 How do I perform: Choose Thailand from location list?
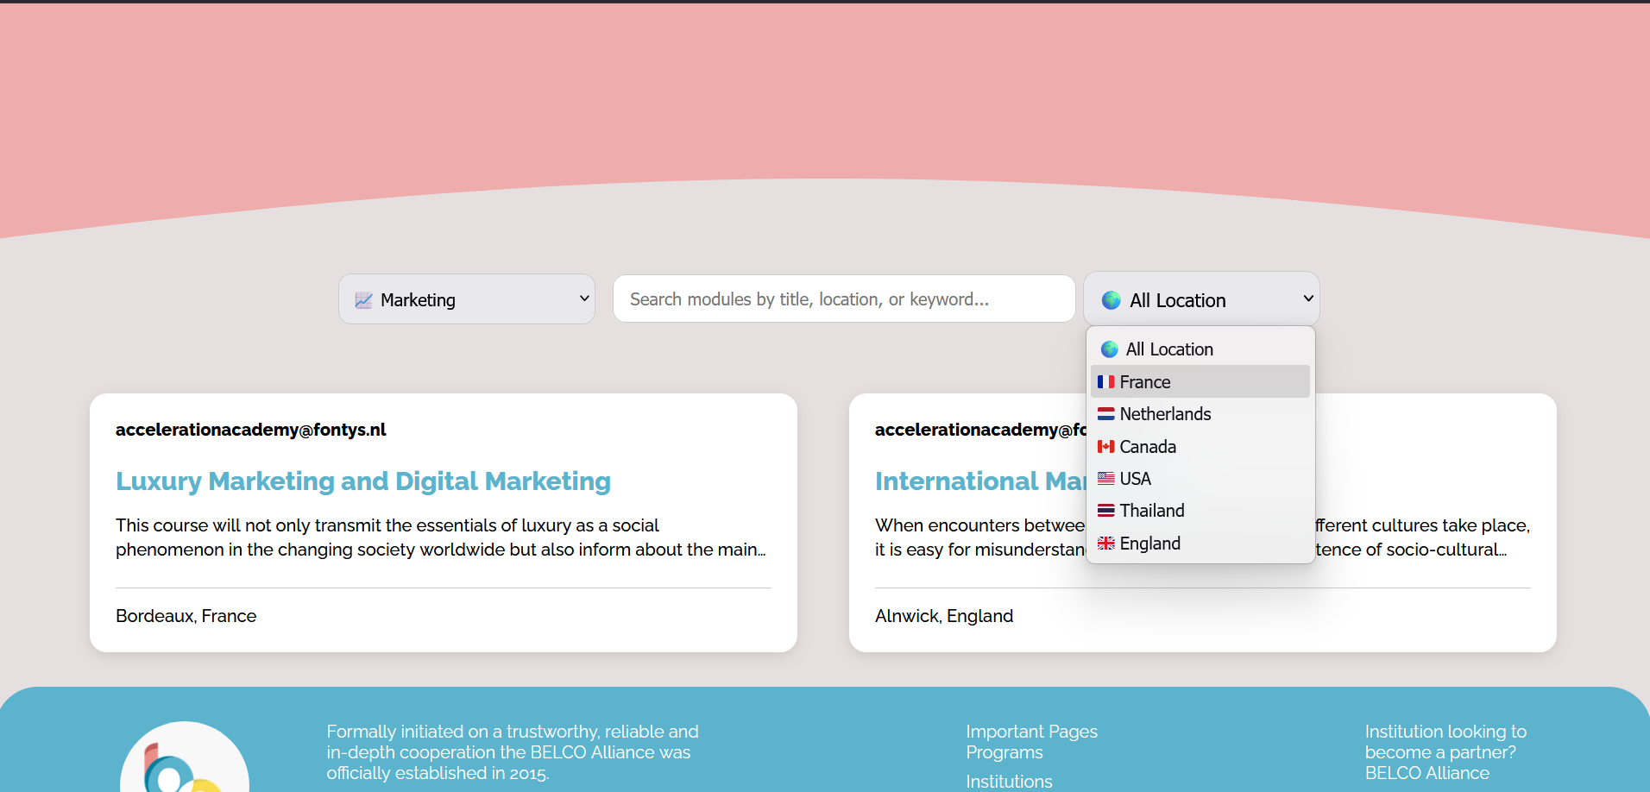[1152, 511]
